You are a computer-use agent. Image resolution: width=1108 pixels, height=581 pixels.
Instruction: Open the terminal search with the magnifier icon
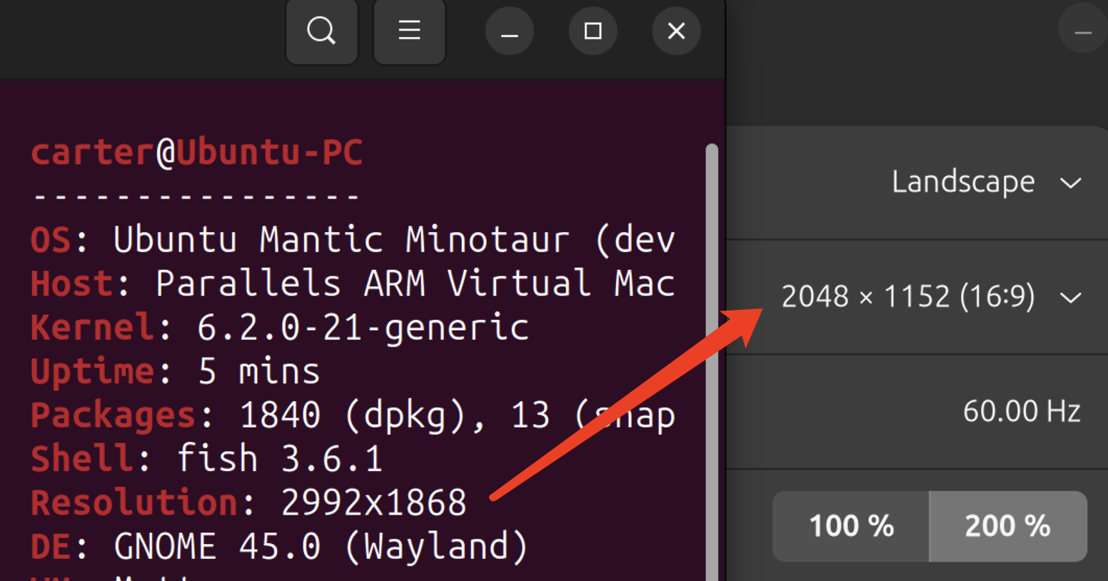click(321, 31)
